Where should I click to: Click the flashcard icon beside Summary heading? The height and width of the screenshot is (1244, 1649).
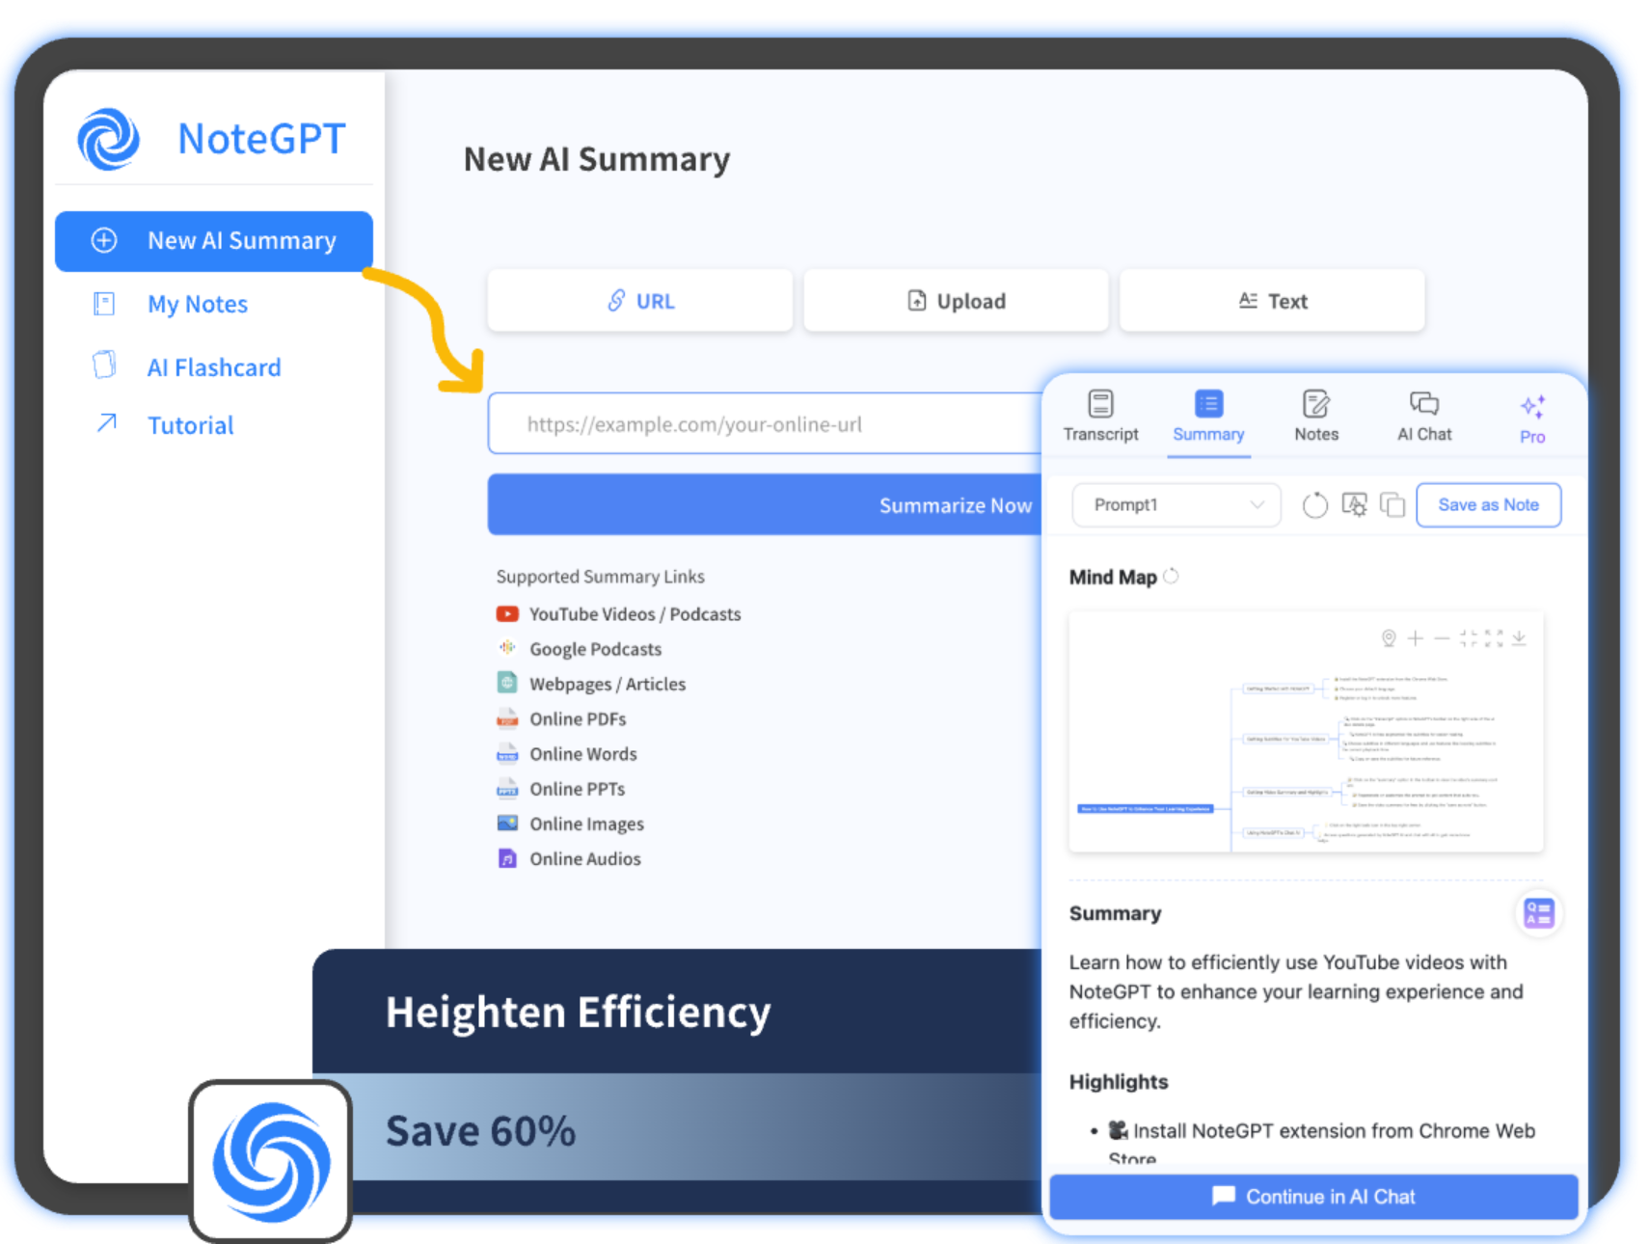pyautogui.click(x=1538, y=912)
